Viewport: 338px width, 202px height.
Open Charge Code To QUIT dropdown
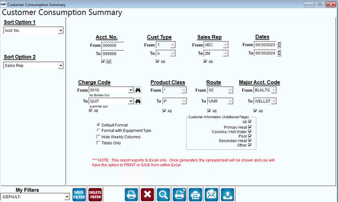tap(131, 101)
